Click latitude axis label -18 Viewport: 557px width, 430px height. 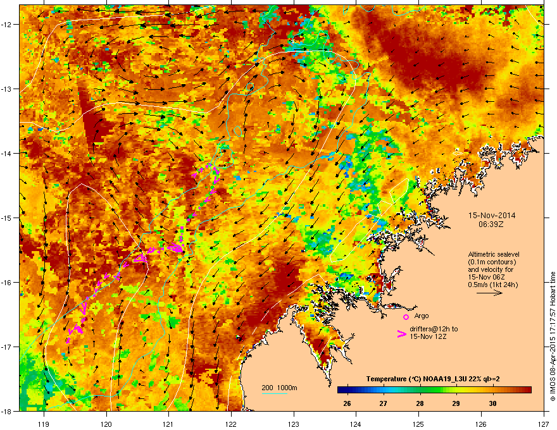click(x=6, y=411)
